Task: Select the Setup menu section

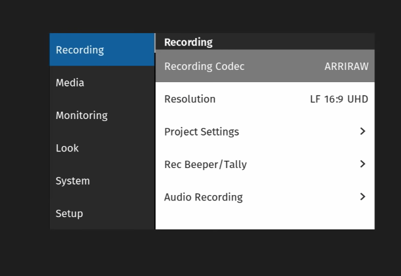Action: (69, 213)
